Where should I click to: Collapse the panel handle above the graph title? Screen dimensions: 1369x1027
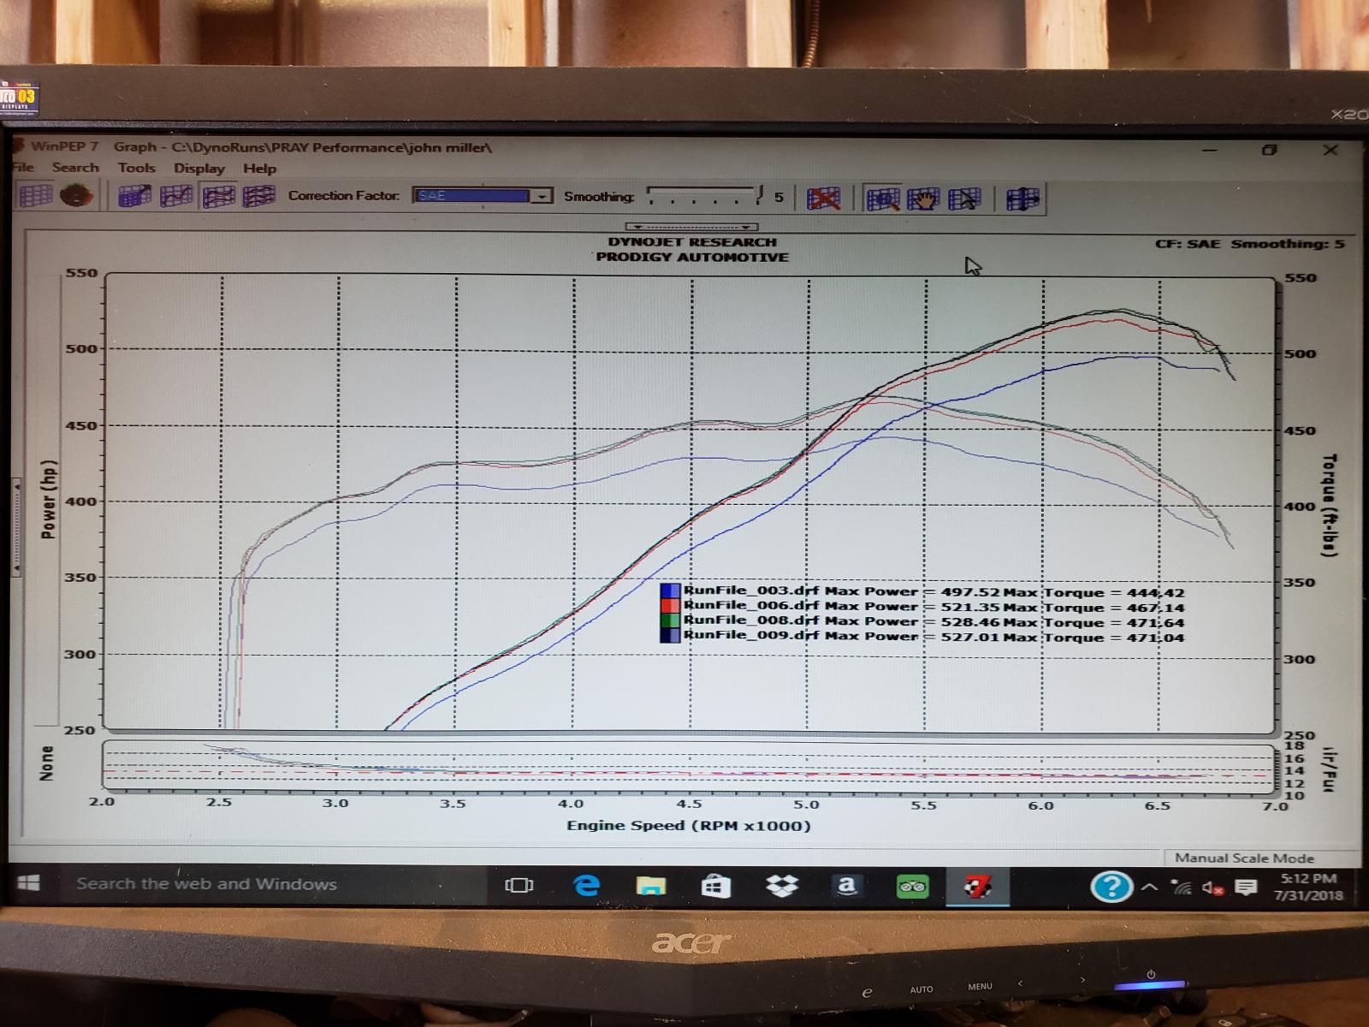[692, 227]
